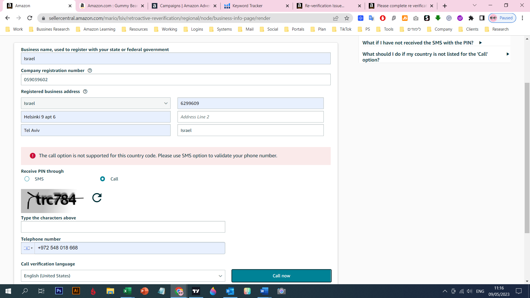Click the Helsinki 9 apt 6 address field

click(x=96, y=117)
